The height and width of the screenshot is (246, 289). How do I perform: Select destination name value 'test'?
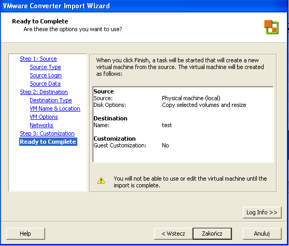167,125
